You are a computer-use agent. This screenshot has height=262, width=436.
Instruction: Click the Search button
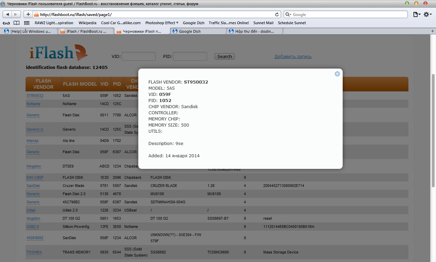[x=224, y=56]
